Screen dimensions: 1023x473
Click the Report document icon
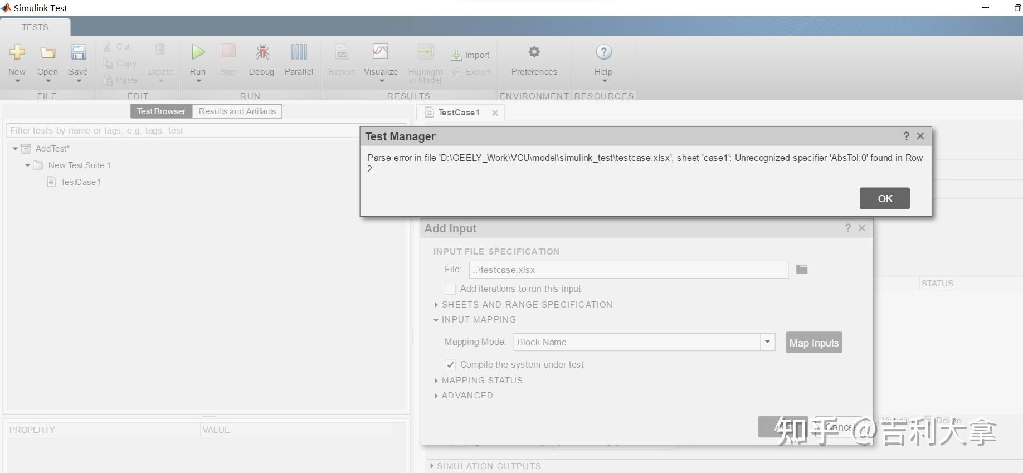pos(342,52)
